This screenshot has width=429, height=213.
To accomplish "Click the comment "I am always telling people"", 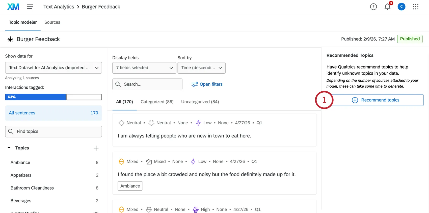I will [x=184, y=136].
